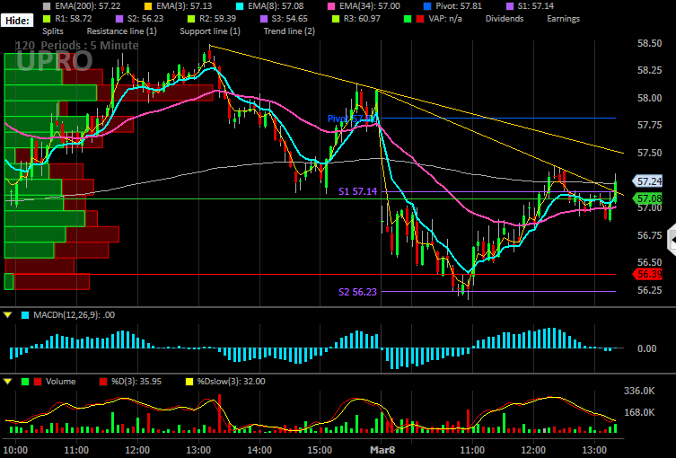Click the MACDh cyan swatch
676x458 pixels.
[x=25, y=315]
